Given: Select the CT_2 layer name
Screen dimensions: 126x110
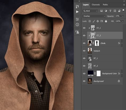Looking at the screenshot, I should click(99, 36).
